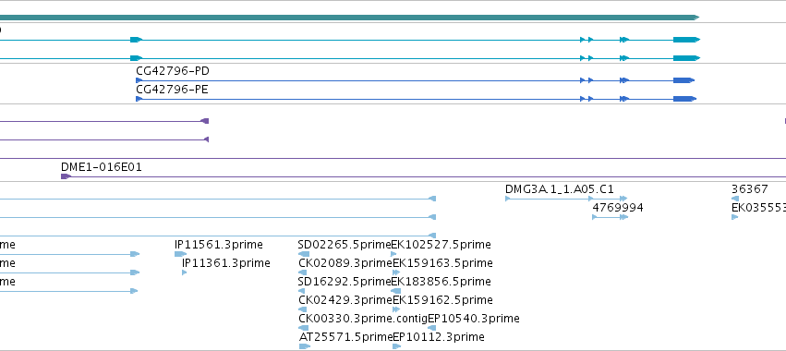Select the thick teal gene bar at top
This screenshot has width=786, height=351.
coord(349,18)
